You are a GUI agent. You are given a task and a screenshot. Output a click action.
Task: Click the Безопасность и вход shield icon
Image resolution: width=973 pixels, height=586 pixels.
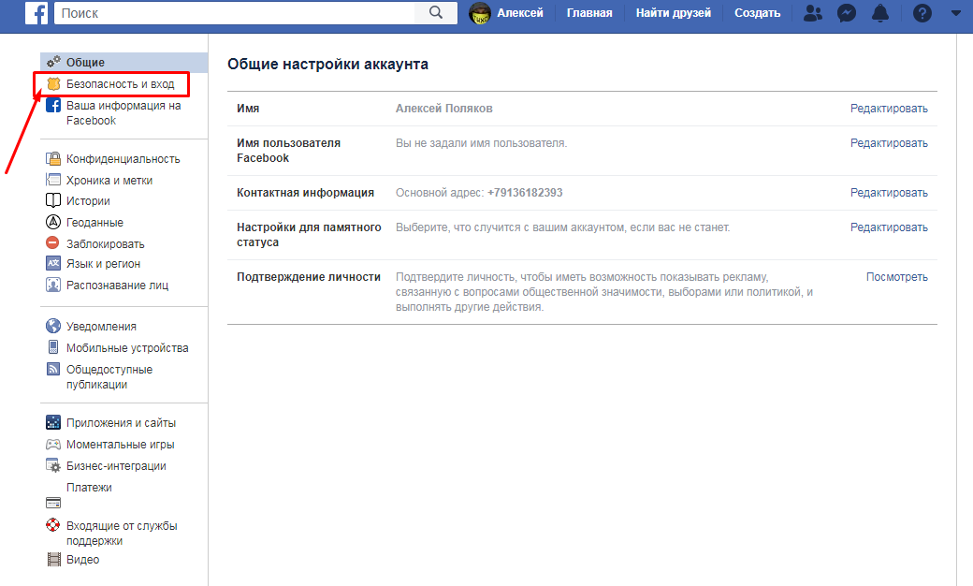(x=54, y=83)
